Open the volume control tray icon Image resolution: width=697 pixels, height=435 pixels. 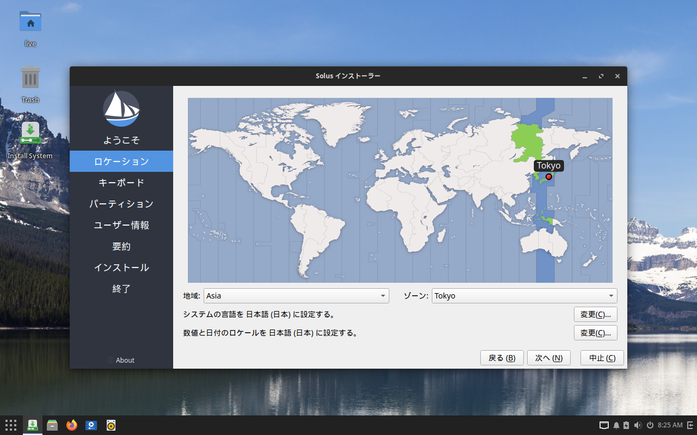[638, 425]
